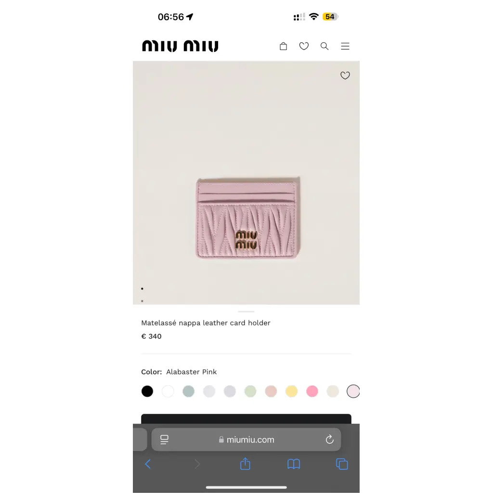
Task: Open the shopping bag icon
Action: [283, 46]
